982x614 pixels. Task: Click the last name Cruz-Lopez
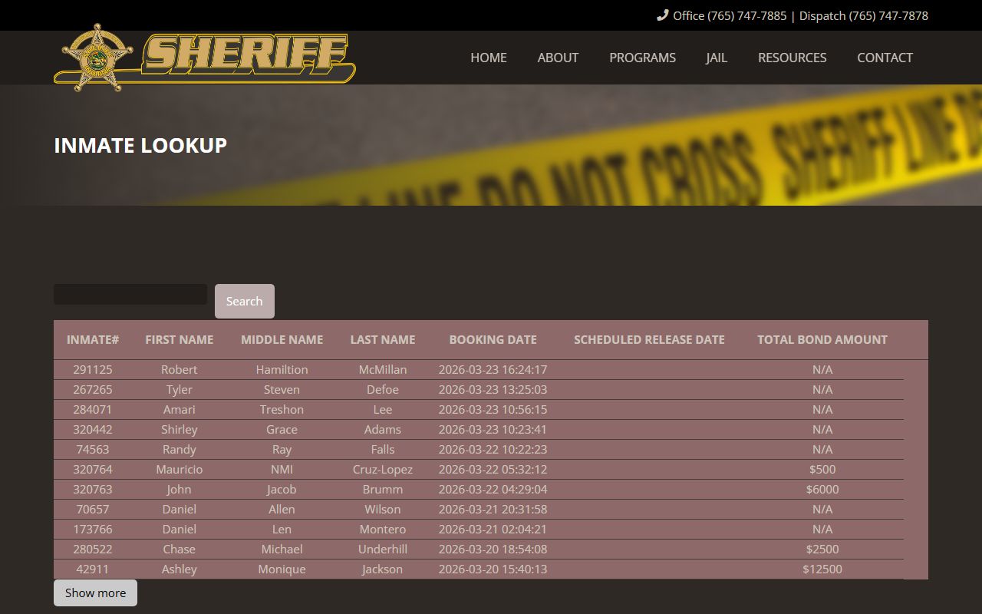(x=383, y=469)
